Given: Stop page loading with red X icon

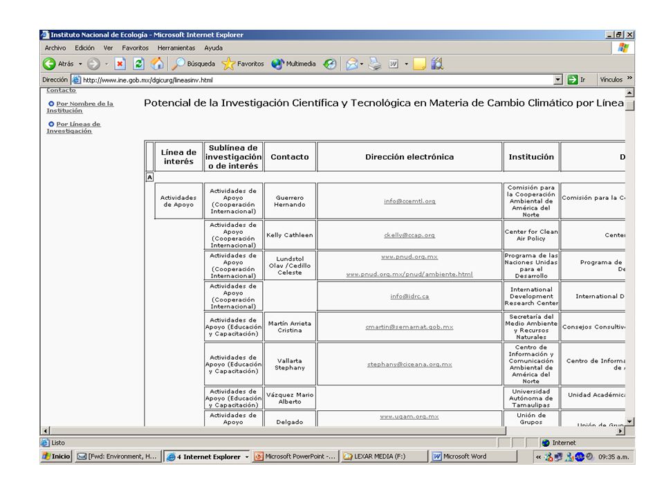Looking at the screenshot, I should pyautogui.click(x=120, y=64).
